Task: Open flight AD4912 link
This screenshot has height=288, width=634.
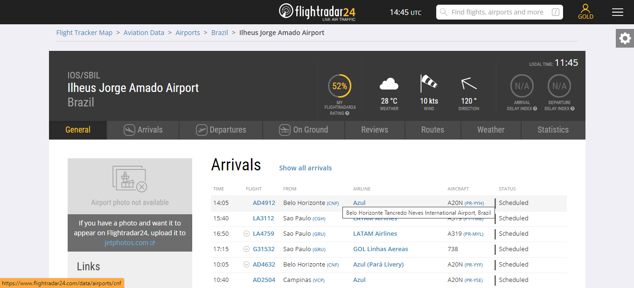Action: coord(264,203)
